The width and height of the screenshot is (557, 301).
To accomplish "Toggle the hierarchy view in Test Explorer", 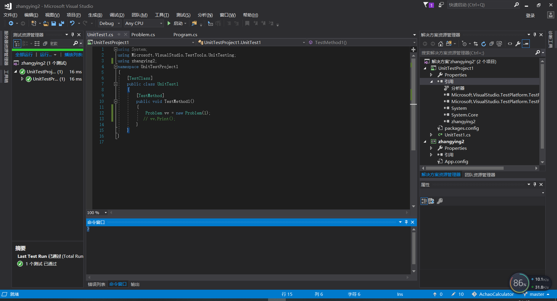I will tap(17, 43).
